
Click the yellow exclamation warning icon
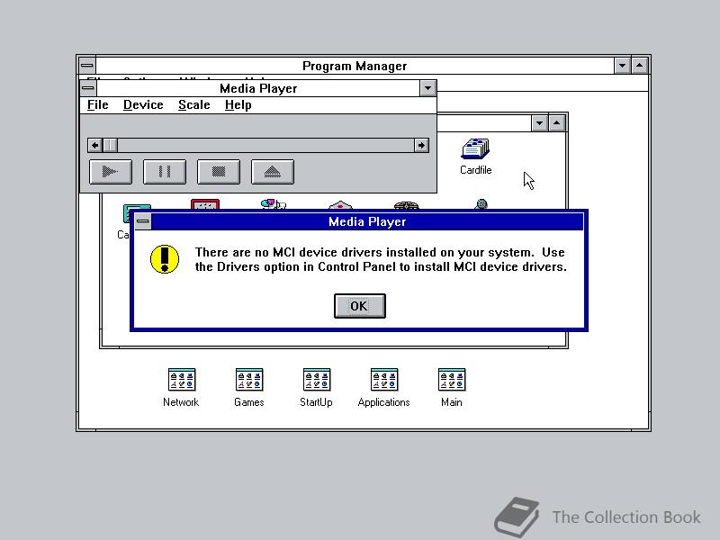pos(165,259)
